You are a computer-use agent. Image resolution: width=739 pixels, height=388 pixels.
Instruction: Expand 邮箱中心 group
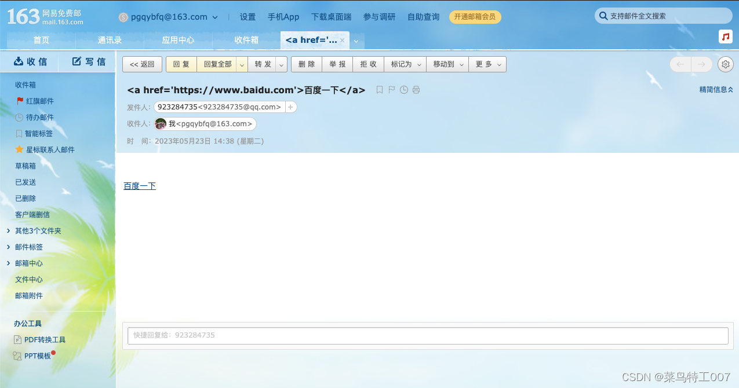click(x=8, y=263)
